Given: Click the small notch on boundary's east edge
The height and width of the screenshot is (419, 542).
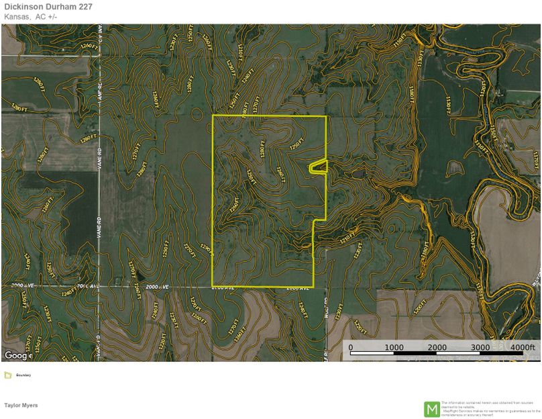Looking at the screenshot, I should click(318, 167).
